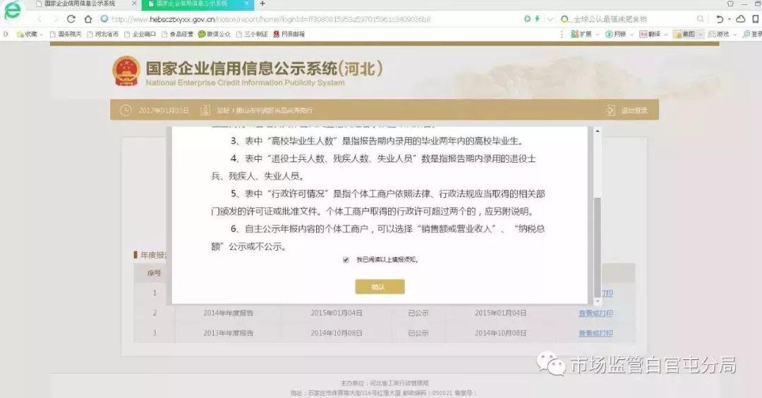Image resolution: width=762 pixels, height=398 pixels.
Task: Click the user profile icon in header bar
Action: [205, 110]
